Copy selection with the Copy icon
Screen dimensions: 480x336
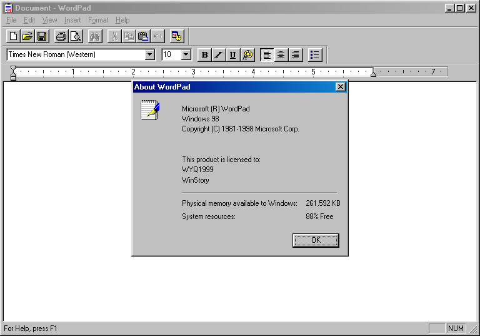coord(129,36)
